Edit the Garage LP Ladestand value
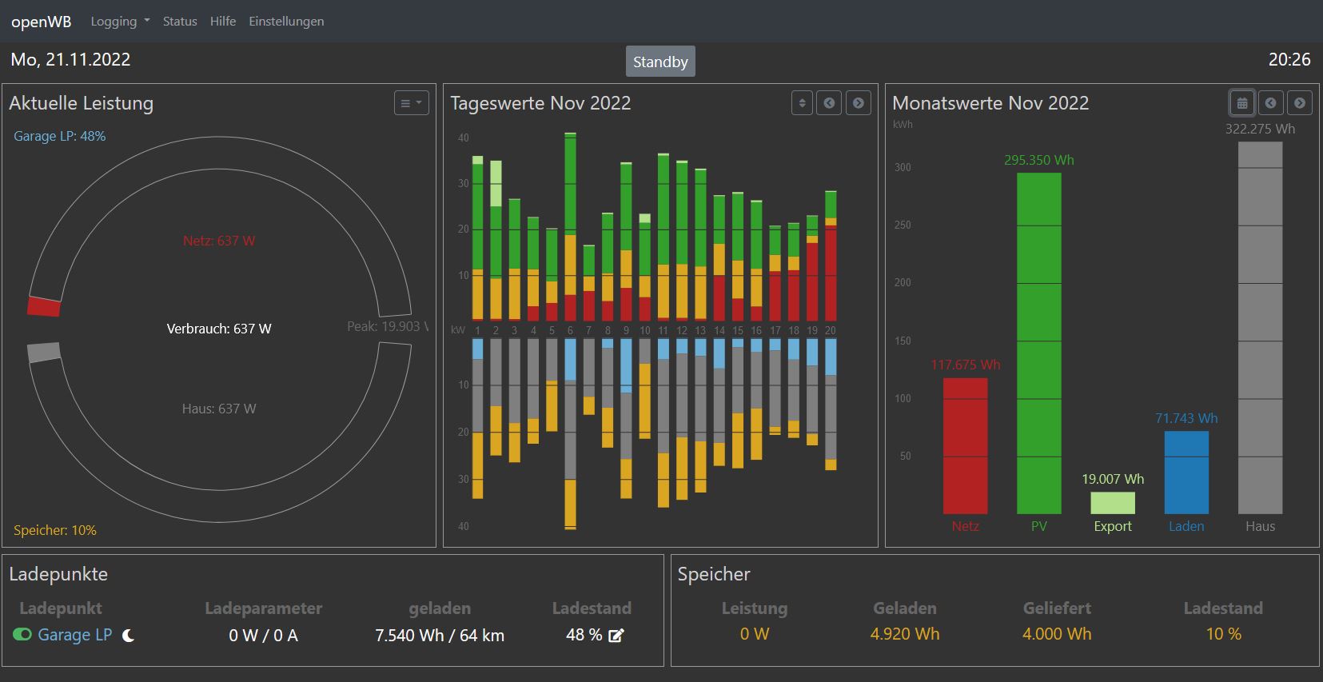The width and height of the screenshot is (1323, 682). pyautogui.click(x=616, y=636)
